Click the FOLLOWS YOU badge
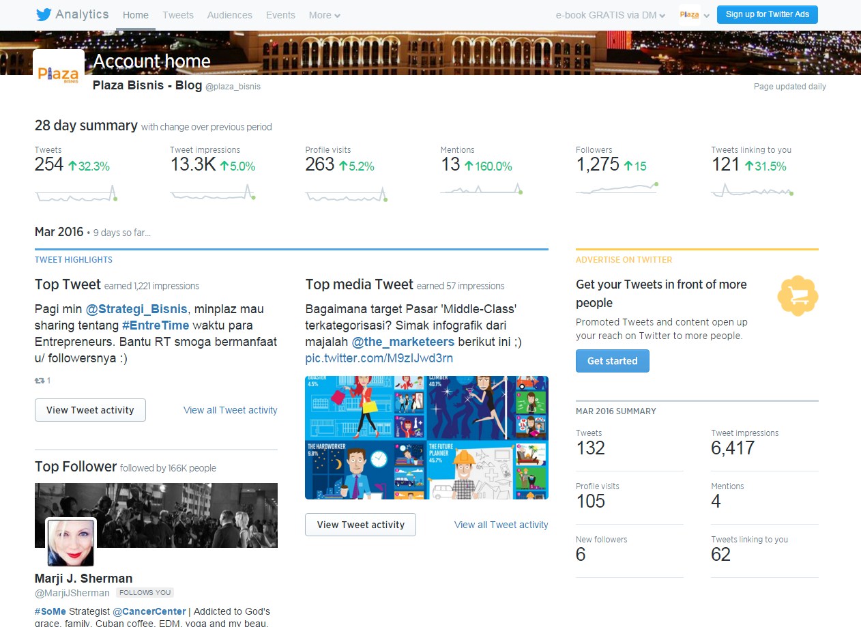 pos(145,593)
